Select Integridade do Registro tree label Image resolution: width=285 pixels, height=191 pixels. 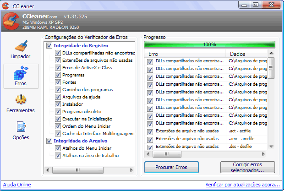coord(81,45)
